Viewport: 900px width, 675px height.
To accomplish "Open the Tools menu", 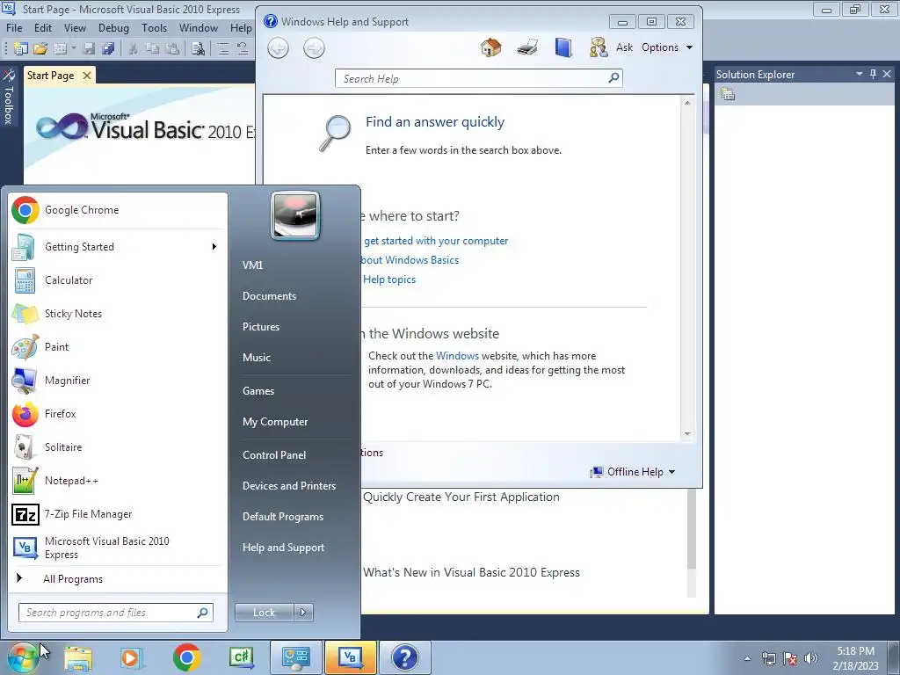I will [x=155, y=27].
